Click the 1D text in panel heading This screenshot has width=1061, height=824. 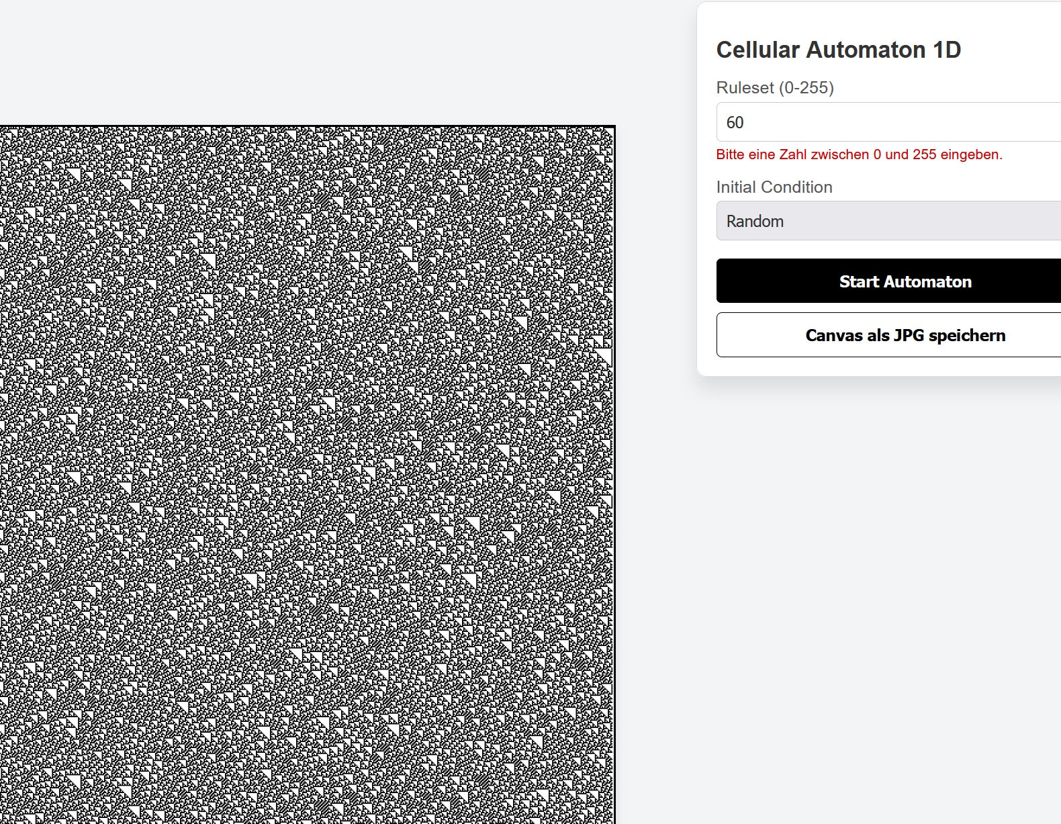point(947,50)
